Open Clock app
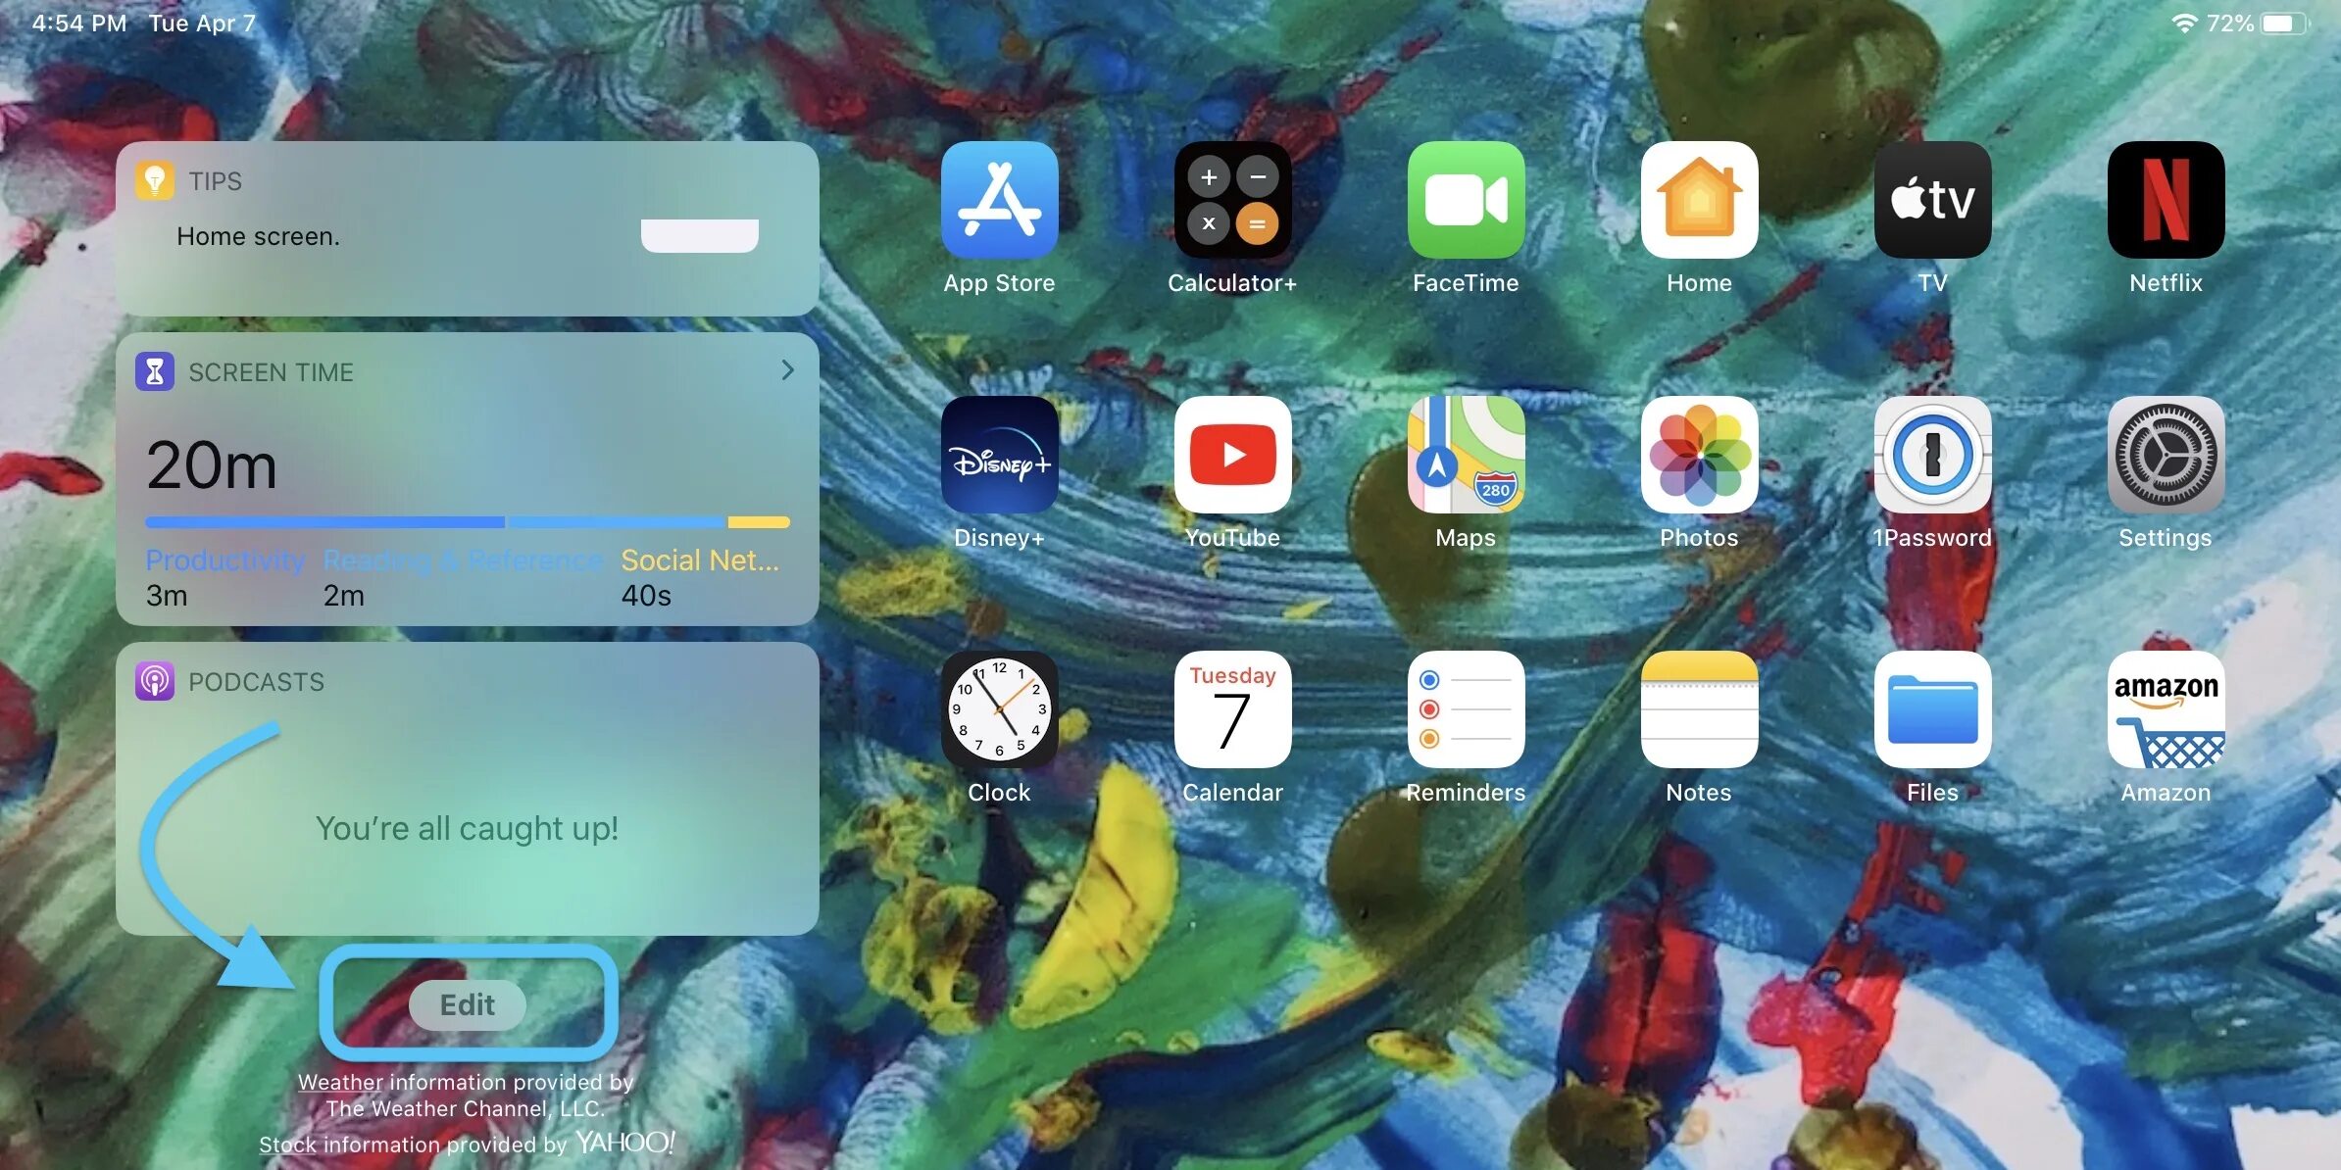This screenshot has height=1170, width=2341. pos(999,709)
